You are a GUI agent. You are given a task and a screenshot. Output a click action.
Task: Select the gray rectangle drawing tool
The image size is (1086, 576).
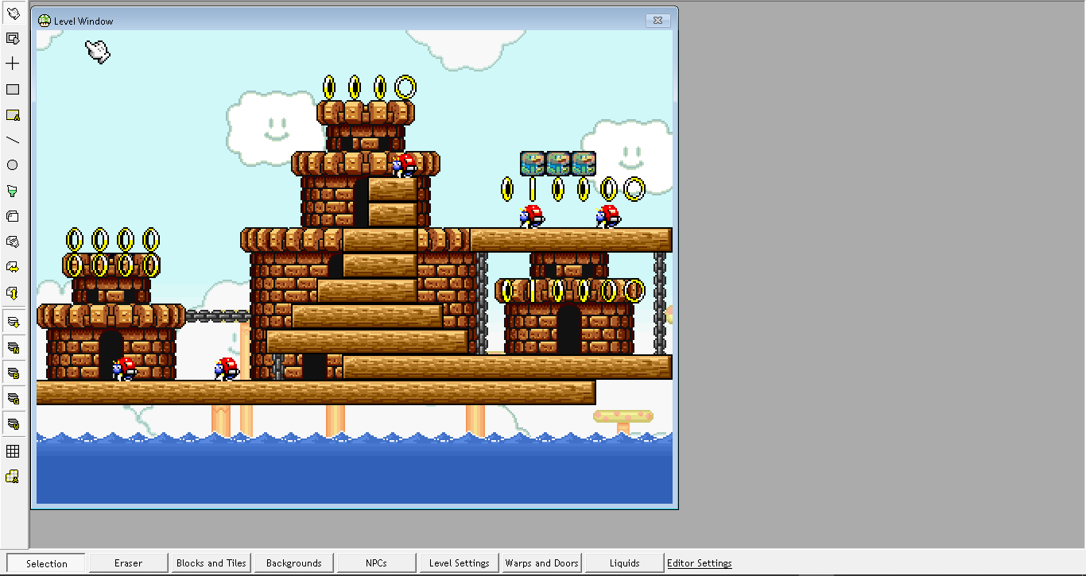13,89
